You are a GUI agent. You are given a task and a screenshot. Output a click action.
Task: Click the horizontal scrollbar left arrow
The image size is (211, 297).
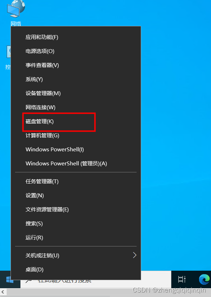coord(3,292)
